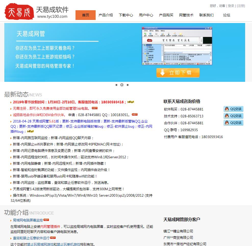Click QQ交谈 button beside 软件购买

pyautogui.click(x=234, y=109)
